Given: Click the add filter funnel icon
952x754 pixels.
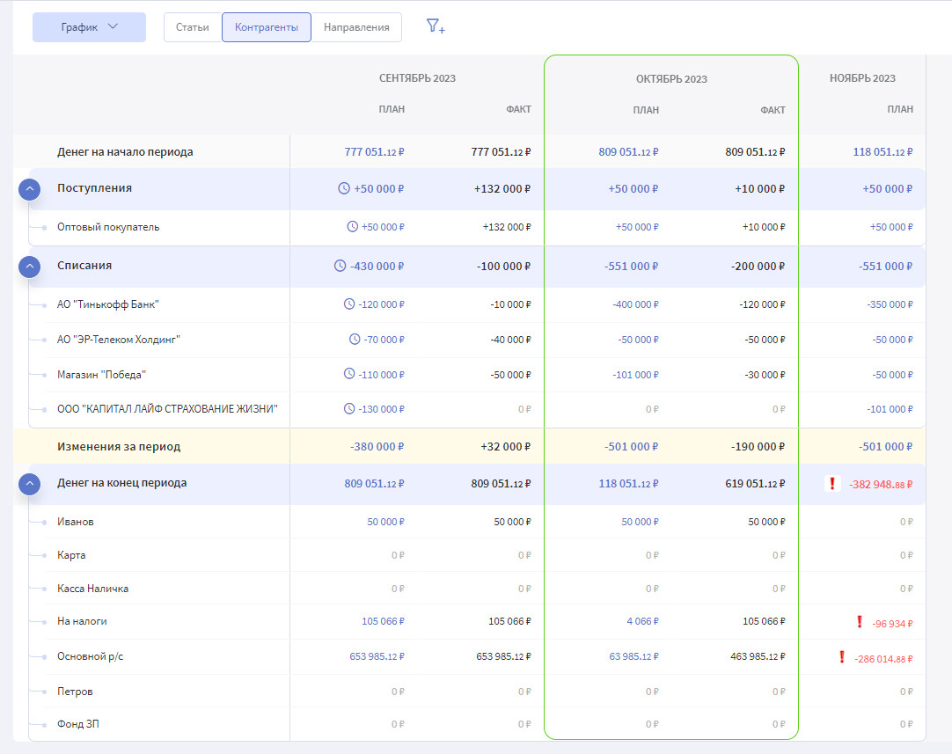Looking at the screenshot, I should coord(436,26).
